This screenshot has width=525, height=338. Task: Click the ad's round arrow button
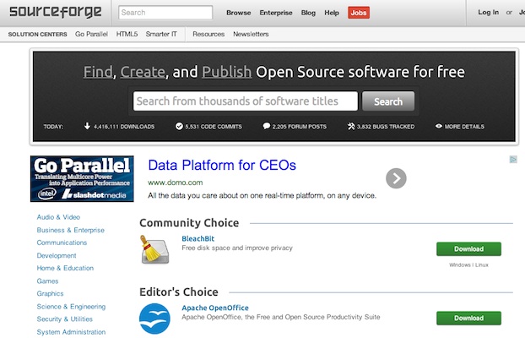[x=396, y=178]
